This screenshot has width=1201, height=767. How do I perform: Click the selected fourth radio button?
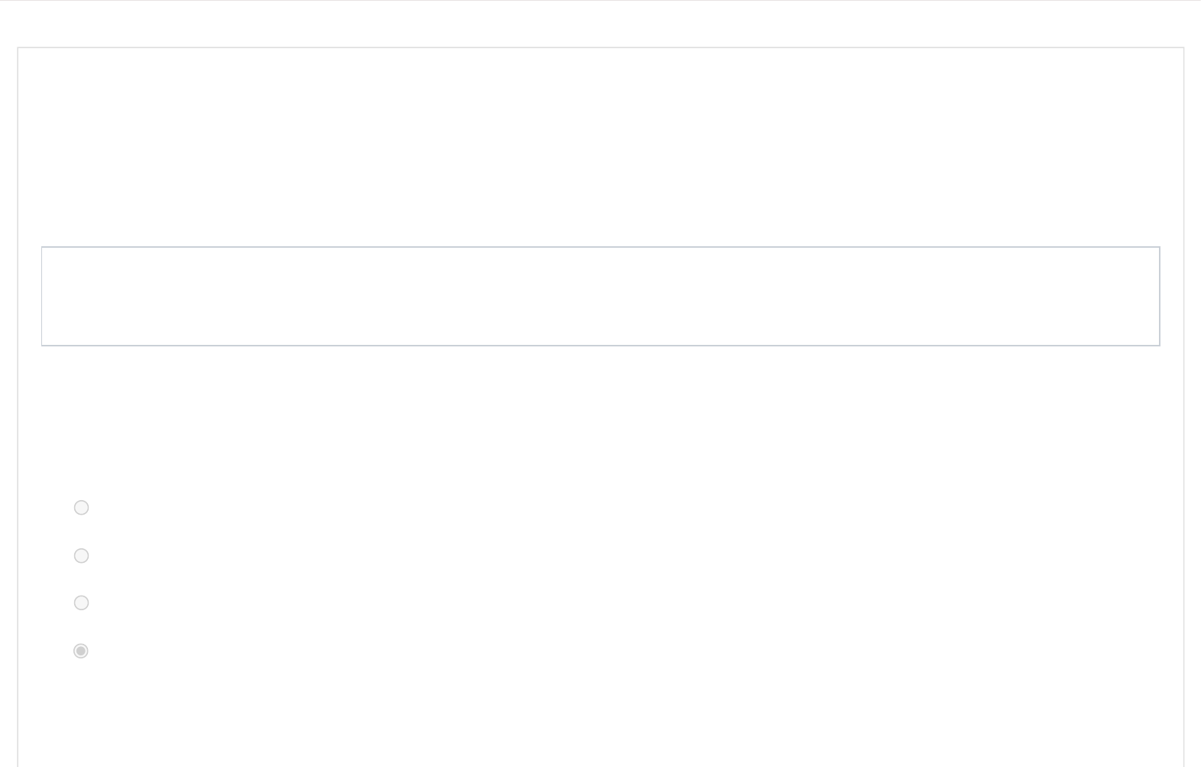[x=81, y=651]
